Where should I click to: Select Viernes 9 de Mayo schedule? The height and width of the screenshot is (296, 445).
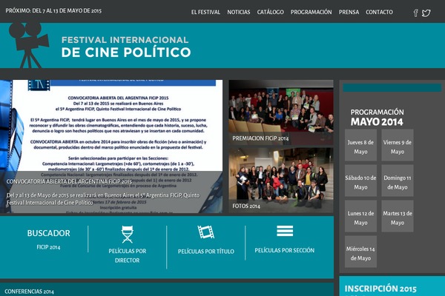pos(398,145)
